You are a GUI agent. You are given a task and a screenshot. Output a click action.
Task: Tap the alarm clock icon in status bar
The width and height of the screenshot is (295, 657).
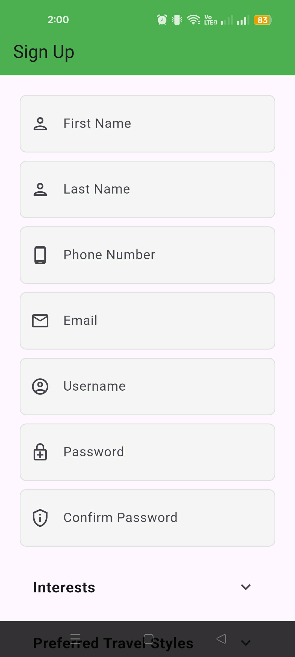point(162,20)
